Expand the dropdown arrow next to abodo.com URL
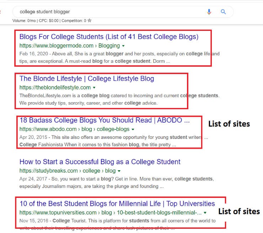This screenshot has width=263, height=233. point(133,129)
